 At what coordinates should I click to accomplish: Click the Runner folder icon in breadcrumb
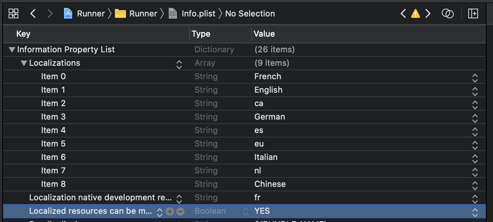coord(120,14)
